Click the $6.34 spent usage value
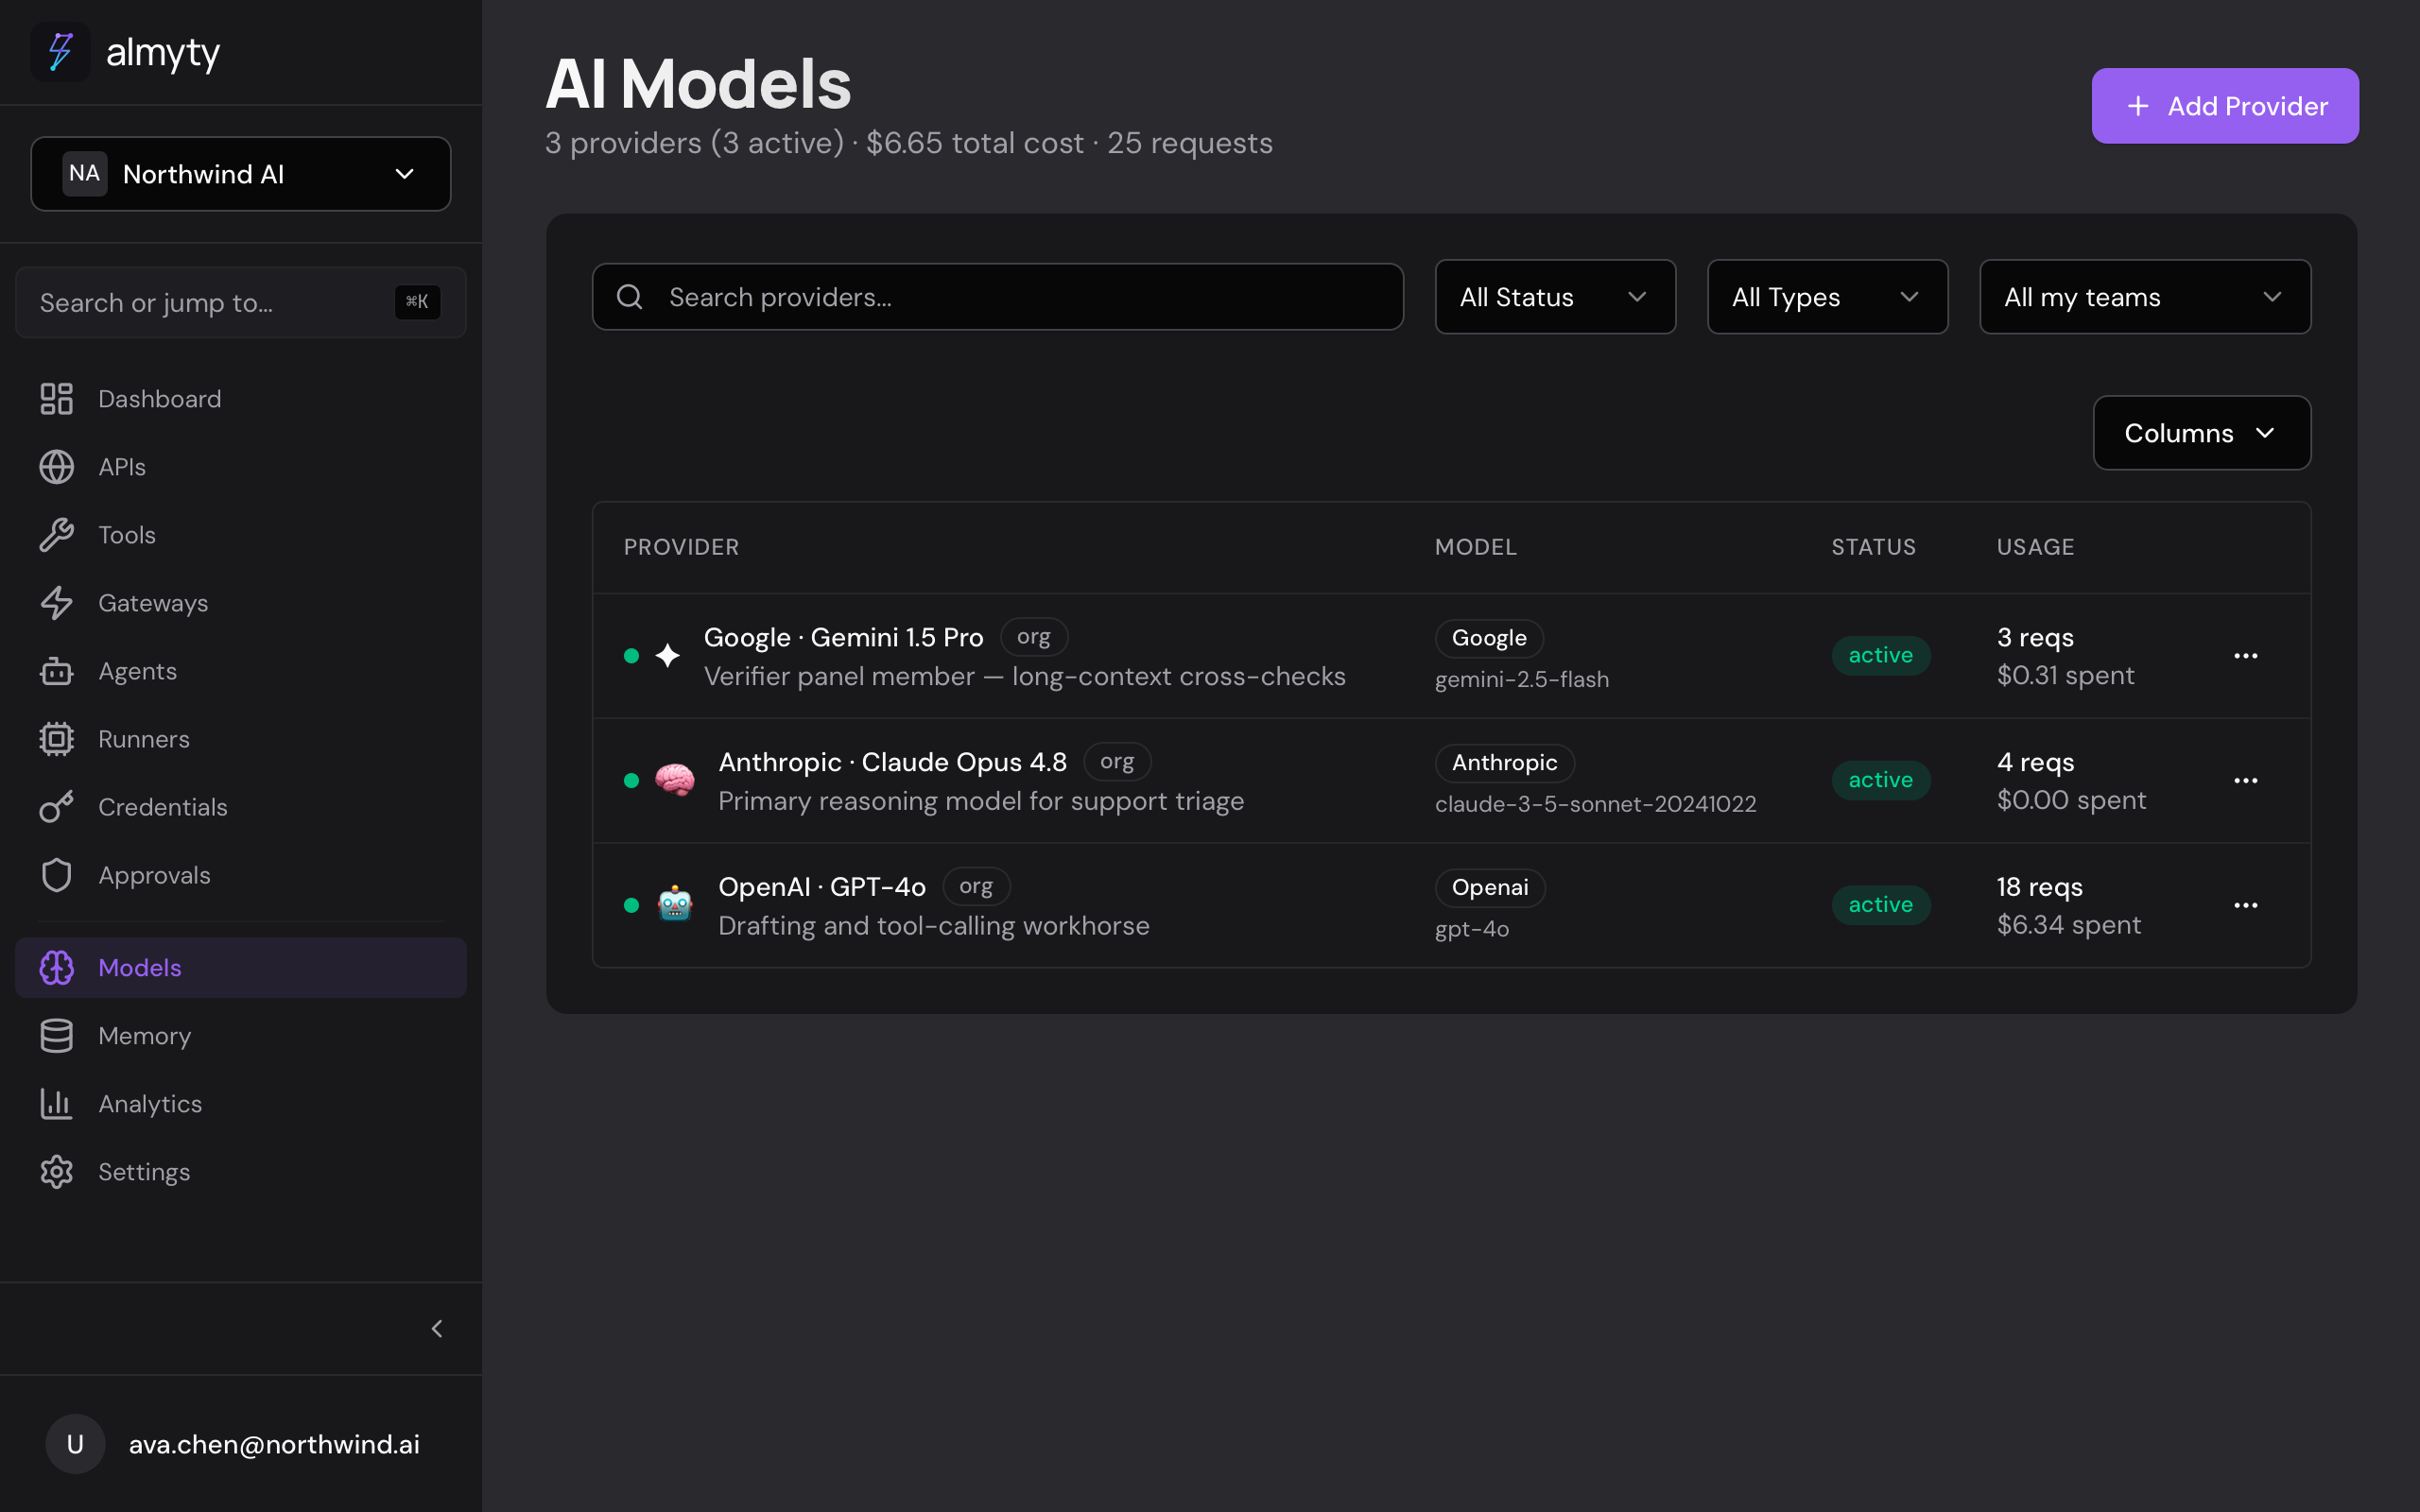Image resolution: width=2420 pixels, height=1512 pixels. click(x=2069, y=925)
